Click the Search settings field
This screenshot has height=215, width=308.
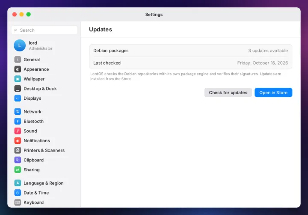(x=44, y=30)
